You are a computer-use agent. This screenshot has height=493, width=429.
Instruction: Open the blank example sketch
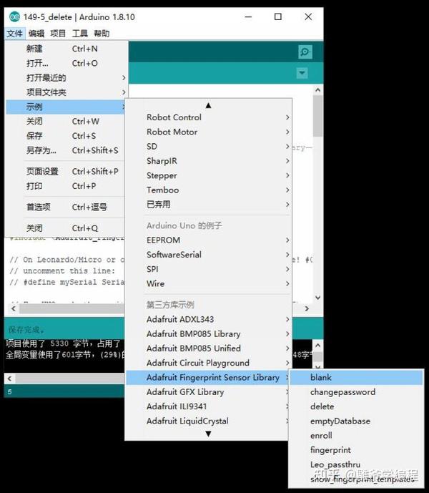[356, 377]
